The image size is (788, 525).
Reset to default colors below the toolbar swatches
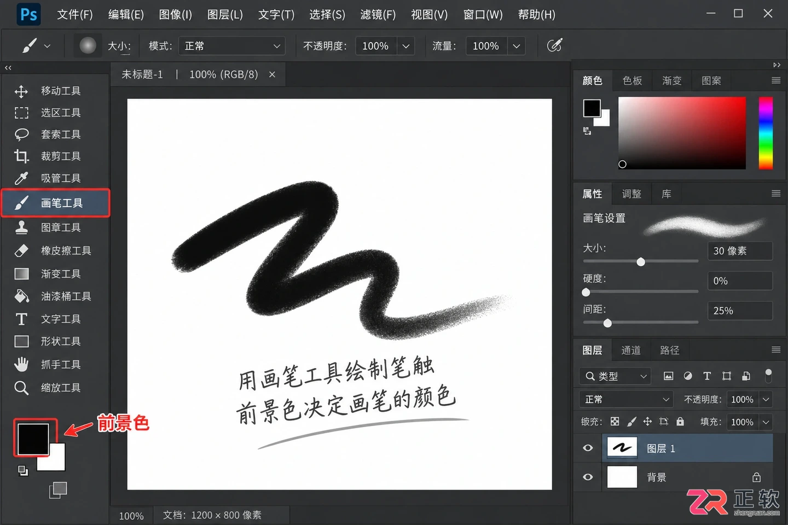click(23, 470)
